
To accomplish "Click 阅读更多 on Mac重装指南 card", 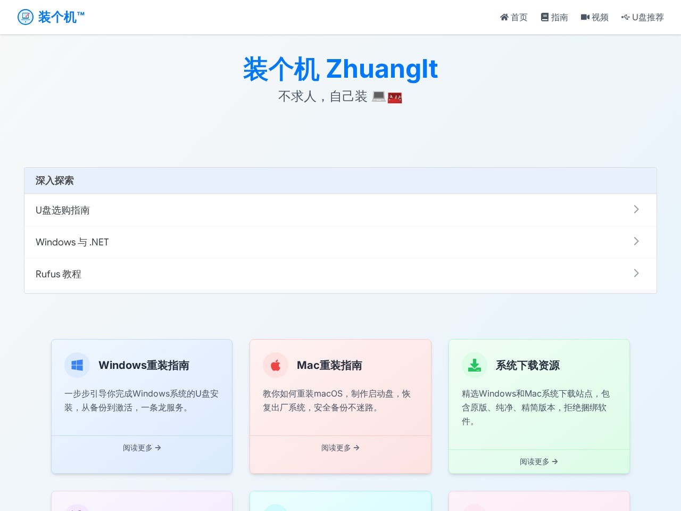I will tap(340, 448).
